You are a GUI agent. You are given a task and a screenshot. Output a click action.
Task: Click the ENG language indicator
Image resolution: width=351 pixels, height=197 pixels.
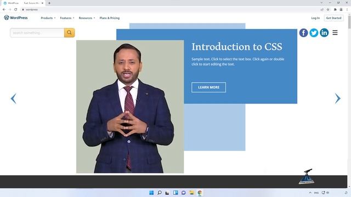click(316, 193)
